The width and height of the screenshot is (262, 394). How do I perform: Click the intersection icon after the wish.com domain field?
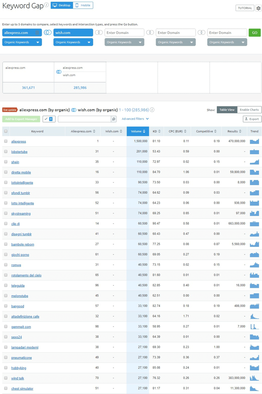(x=99, y=33)
